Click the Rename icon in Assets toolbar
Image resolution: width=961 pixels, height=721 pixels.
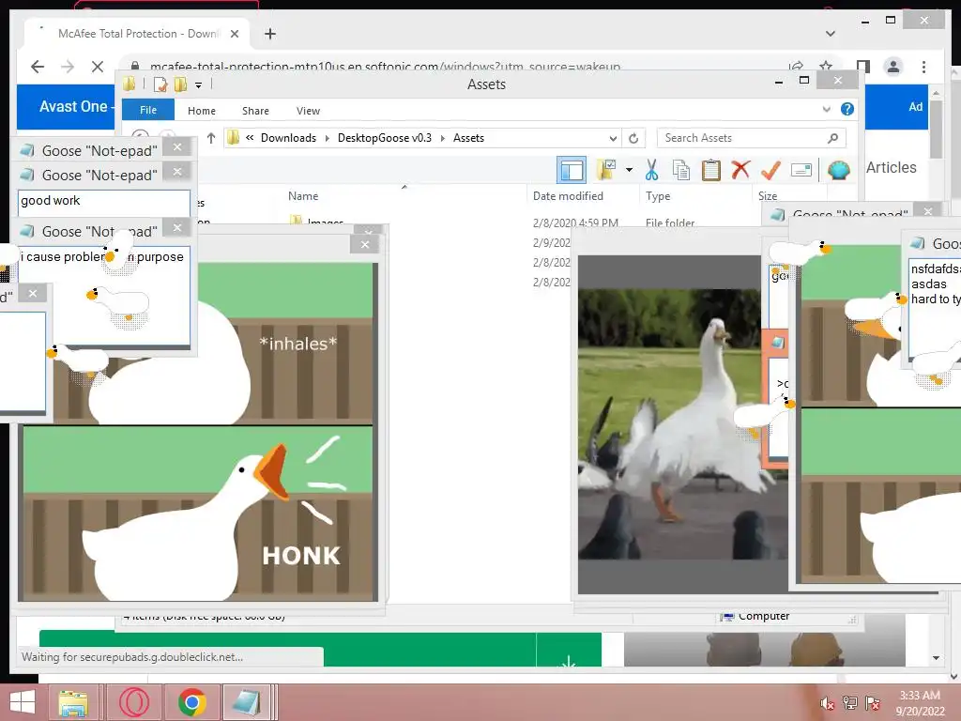tap(801, 170)
